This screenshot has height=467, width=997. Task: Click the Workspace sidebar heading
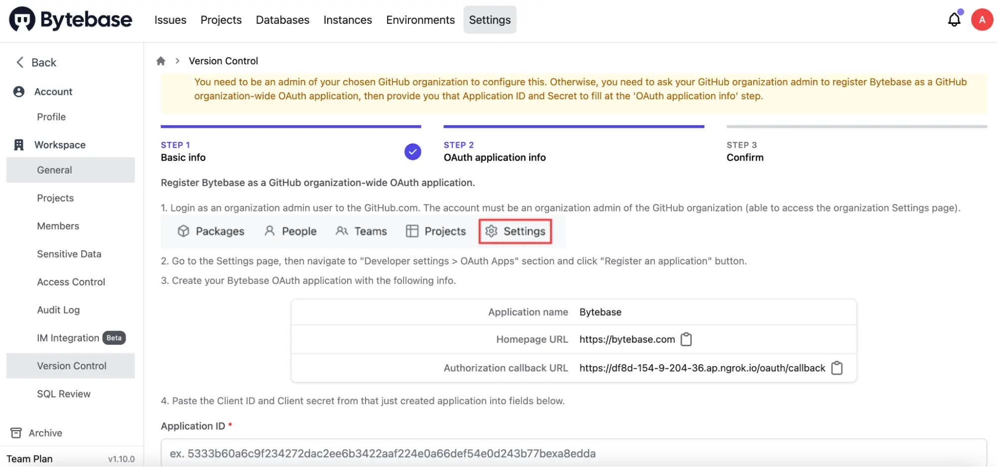click(x=60, y=145)
